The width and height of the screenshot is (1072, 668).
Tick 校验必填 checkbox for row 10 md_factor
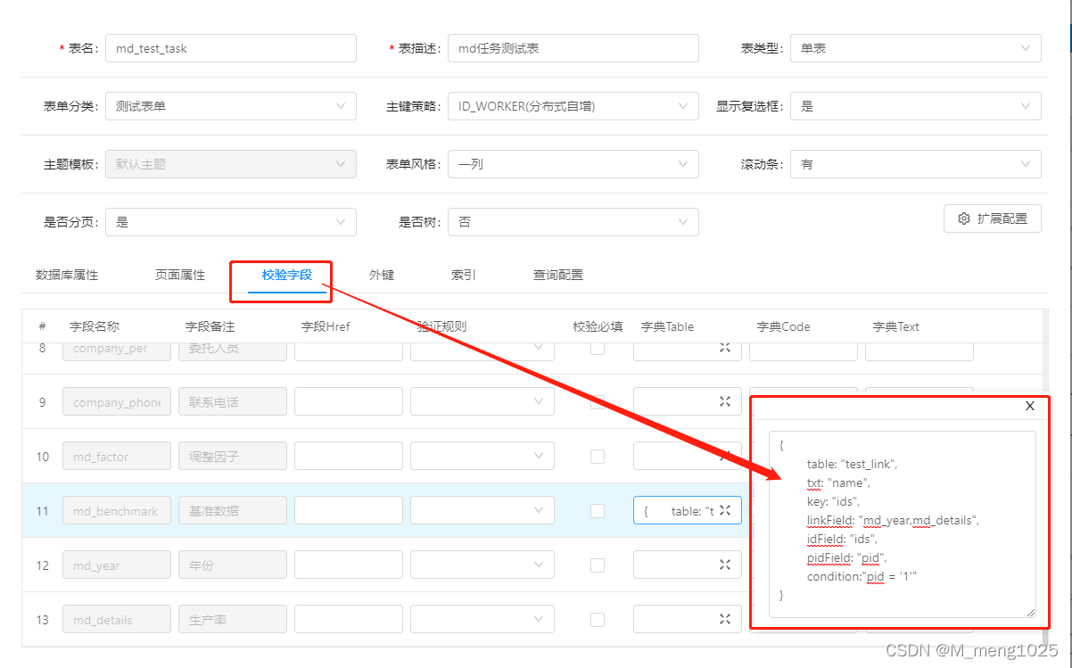point(598,457)
